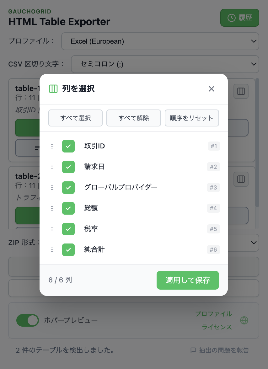Reset column order with 順序をリセット

pos(192,118)
